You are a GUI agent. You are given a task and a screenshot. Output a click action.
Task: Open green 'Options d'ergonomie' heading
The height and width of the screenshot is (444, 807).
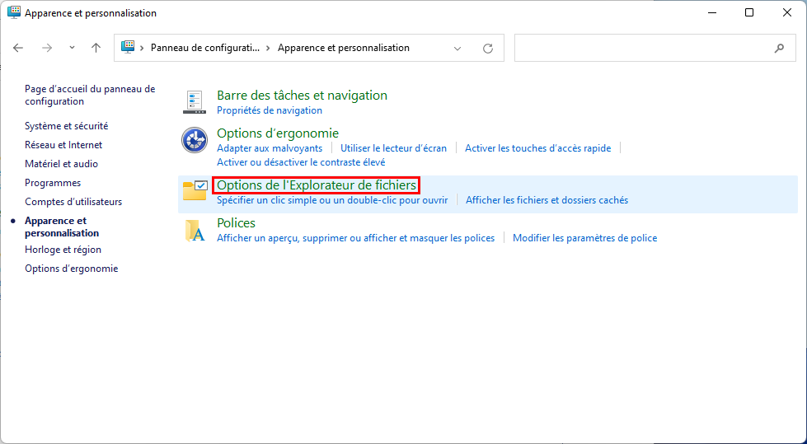pos(278,133)
